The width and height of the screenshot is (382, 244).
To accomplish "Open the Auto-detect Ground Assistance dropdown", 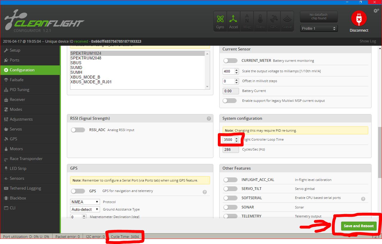I will (x=85, y=209).
